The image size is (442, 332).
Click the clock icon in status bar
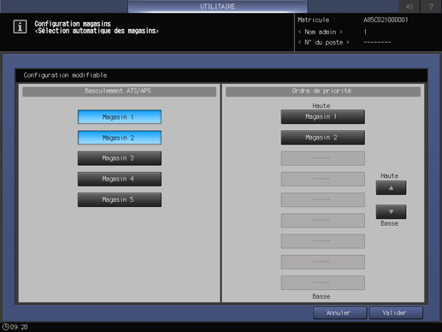(5, 327)
